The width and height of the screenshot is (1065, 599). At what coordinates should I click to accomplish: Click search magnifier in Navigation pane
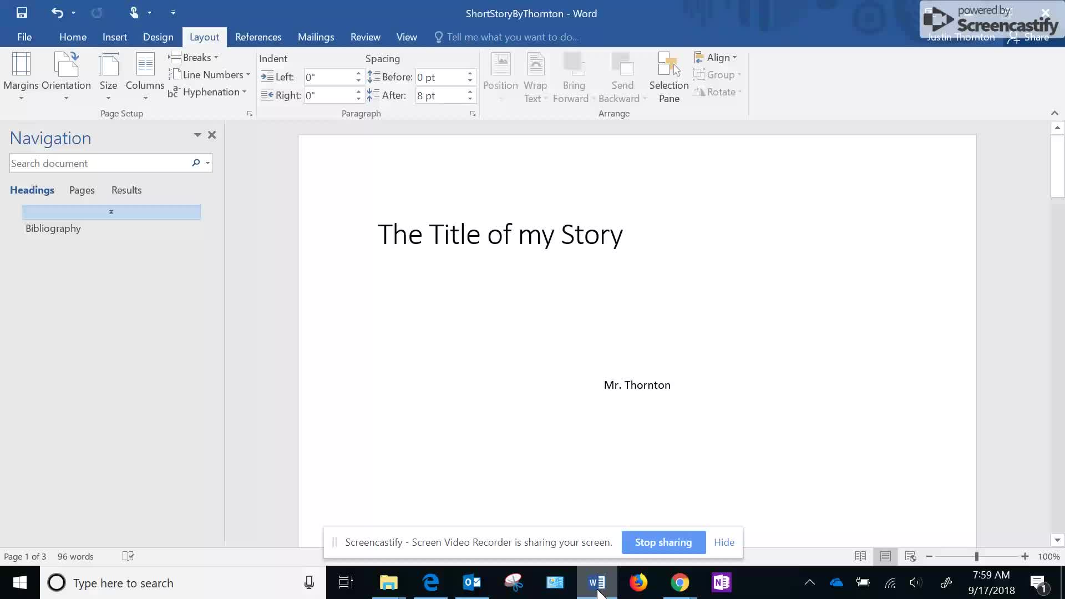coord(196,163)
